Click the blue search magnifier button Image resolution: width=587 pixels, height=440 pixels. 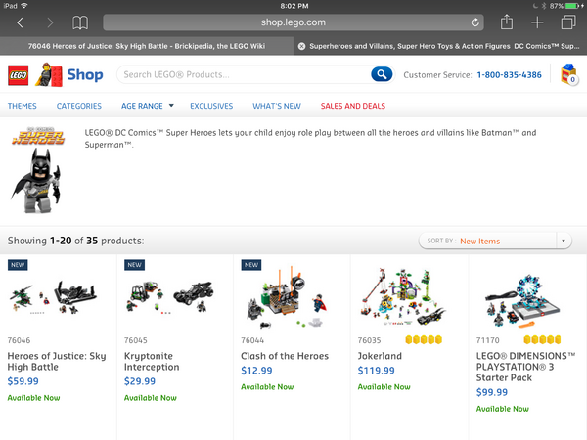click(382, 74)
